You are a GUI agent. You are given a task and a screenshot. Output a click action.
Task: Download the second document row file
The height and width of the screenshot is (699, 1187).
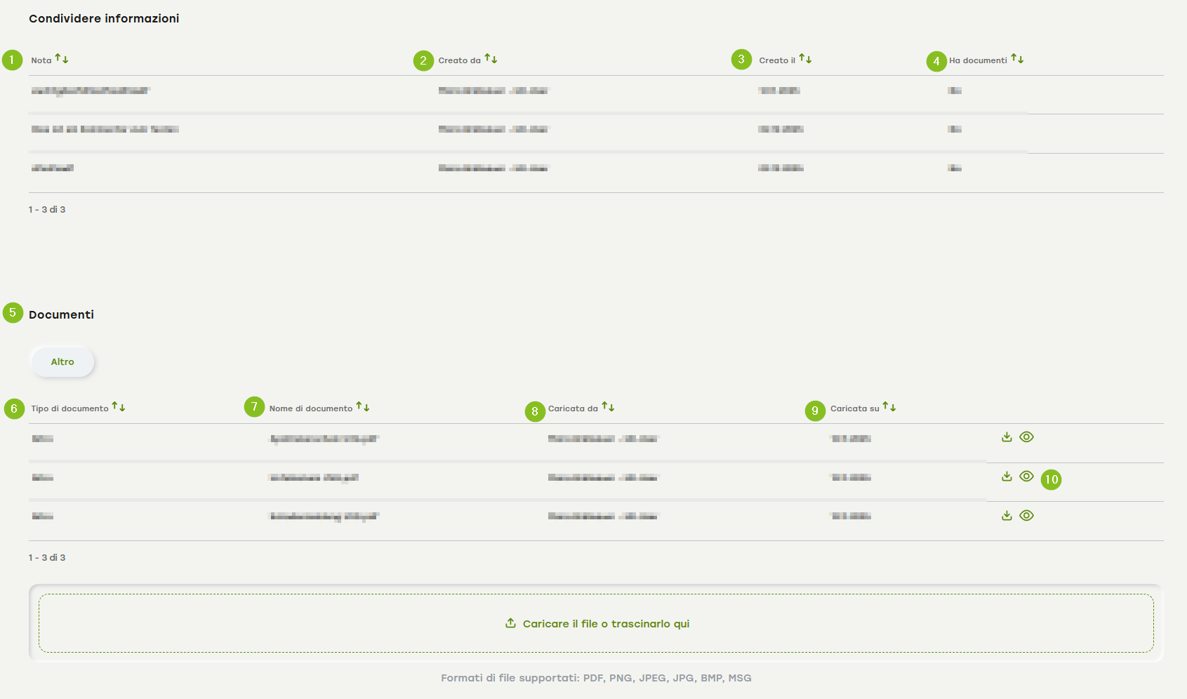point(1007,477)
